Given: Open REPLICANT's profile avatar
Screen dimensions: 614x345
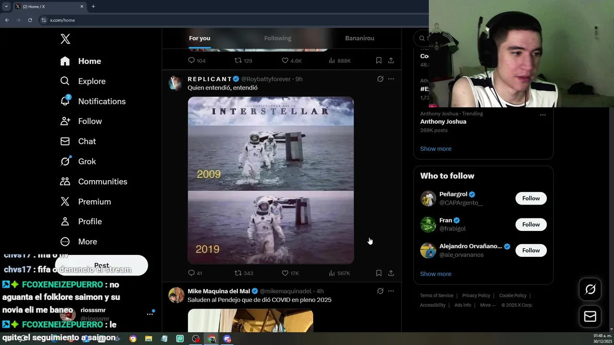Looking at the screenshot, I should coord(176,83).
